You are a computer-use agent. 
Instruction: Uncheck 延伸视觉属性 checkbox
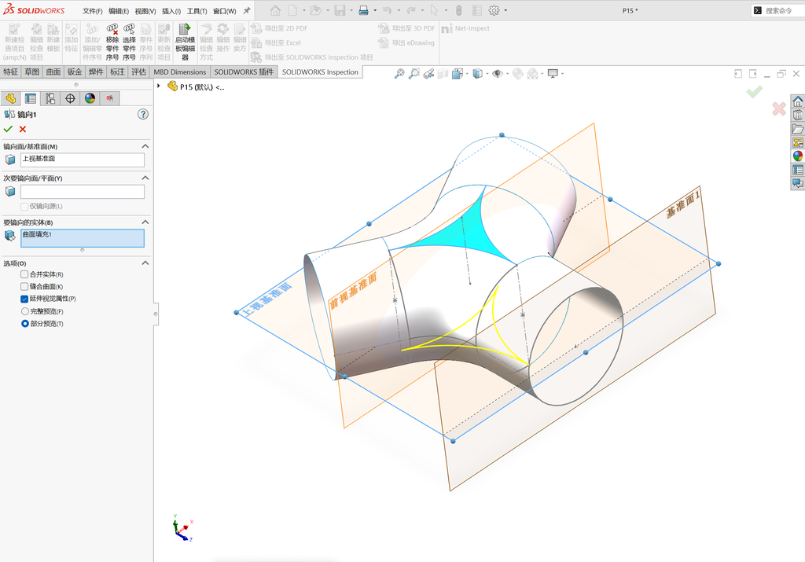[x=24, y=299]
